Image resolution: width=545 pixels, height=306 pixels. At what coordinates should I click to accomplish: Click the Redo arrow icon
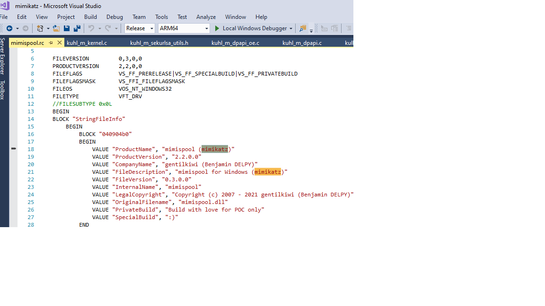108,28
